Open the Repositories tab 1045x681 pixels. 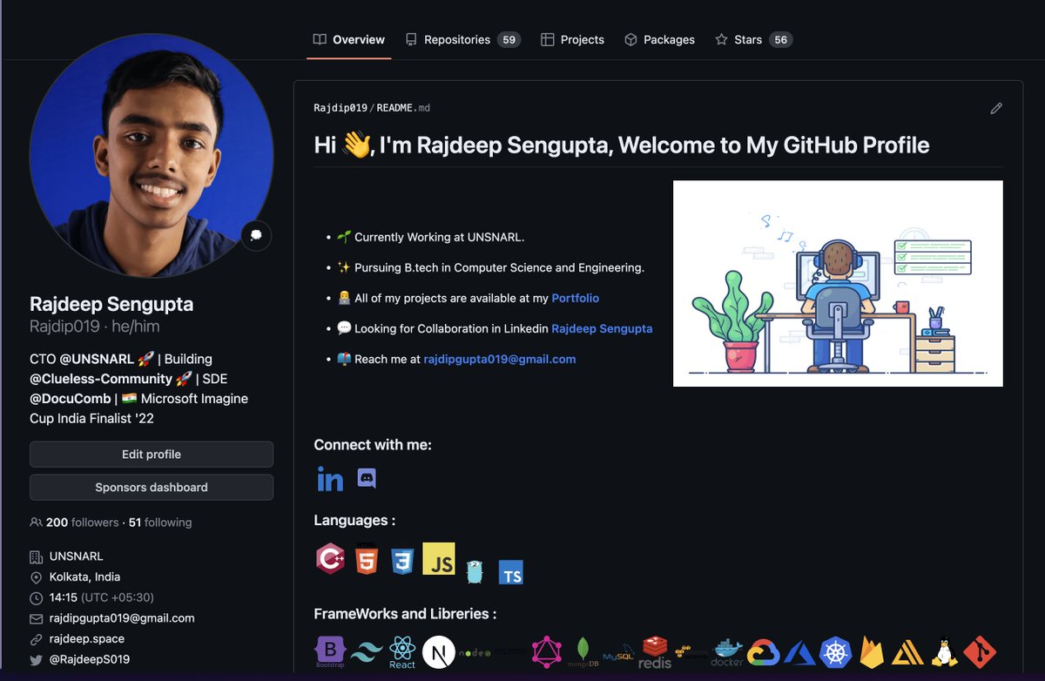pos(462,39)
